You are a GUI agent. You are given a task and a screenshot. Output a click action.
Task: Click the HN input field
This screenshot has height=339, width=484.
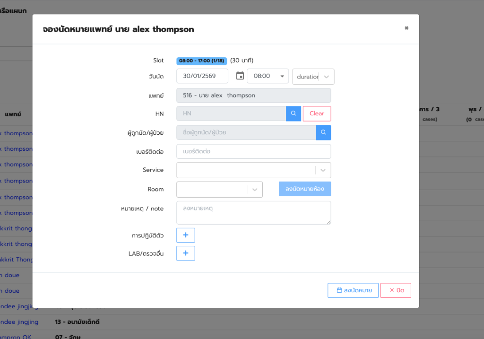click(x=231, y=113)
